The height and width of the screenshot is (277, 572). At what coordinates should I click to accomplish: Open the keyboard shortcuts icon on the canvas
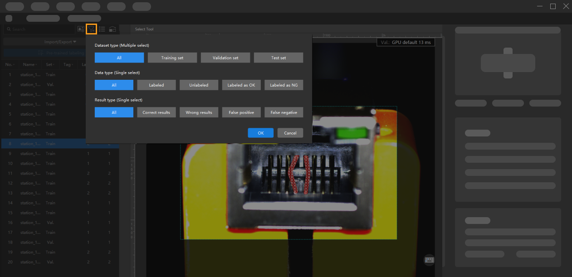(x=429, y=260)
